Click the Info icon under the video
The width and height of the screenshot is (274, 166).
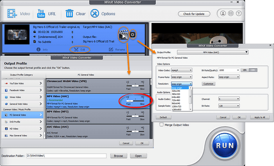[38, 50]
